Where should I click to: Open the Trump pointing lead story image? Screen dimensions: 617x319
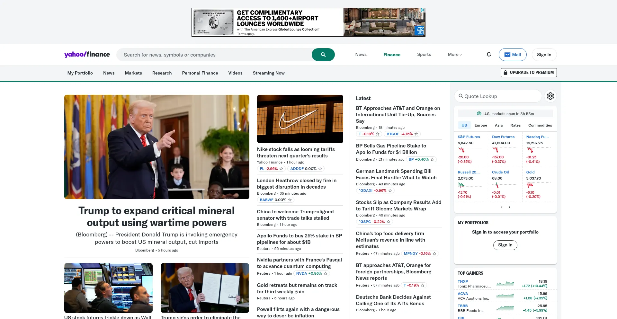coord(157,147)
